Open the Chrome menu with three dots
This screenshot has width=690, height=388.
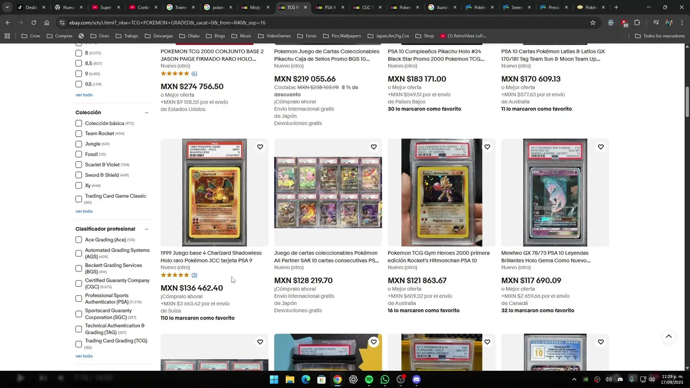(682, 23)
